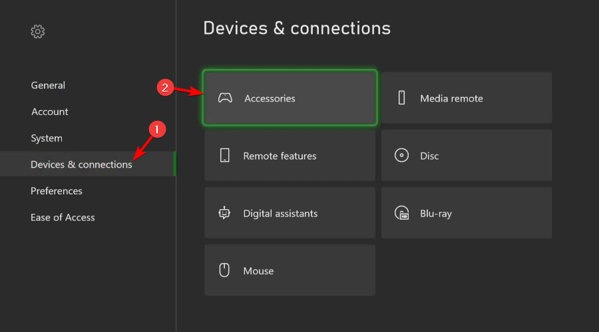Click the settings gear icon
This screenshot has width=599, height=332.
pos(38,31)
